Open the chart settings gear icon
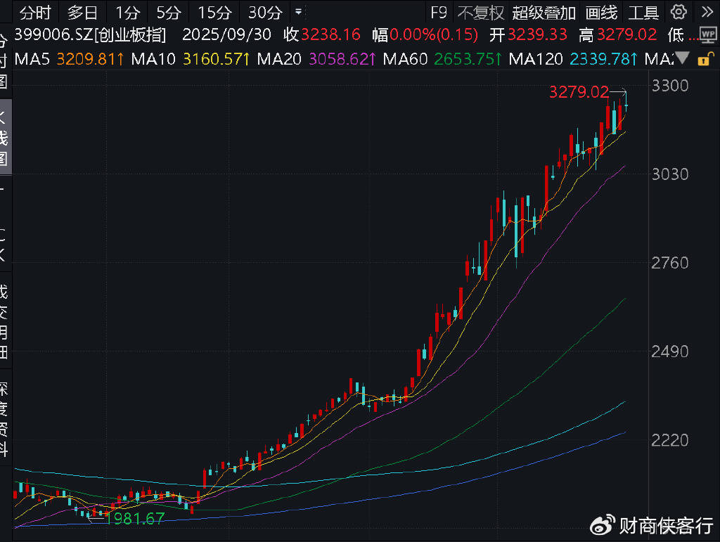Viewport: 720px width, 542px height. (x=679, y=12)
